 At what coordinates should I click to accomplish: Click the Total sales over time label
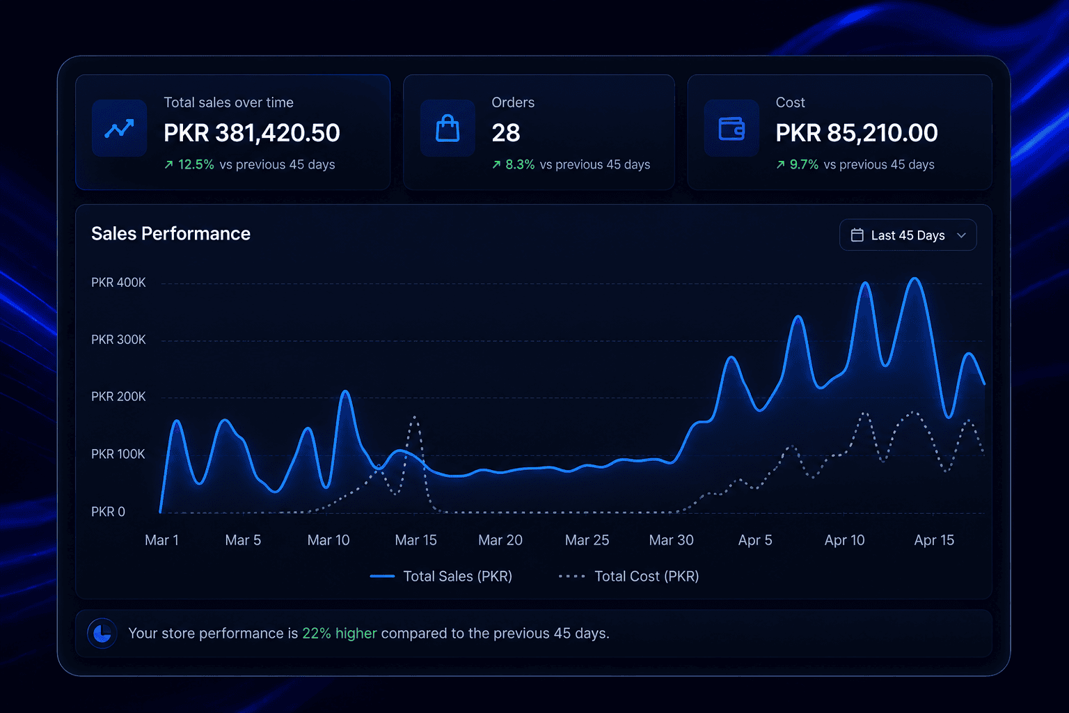228,103
